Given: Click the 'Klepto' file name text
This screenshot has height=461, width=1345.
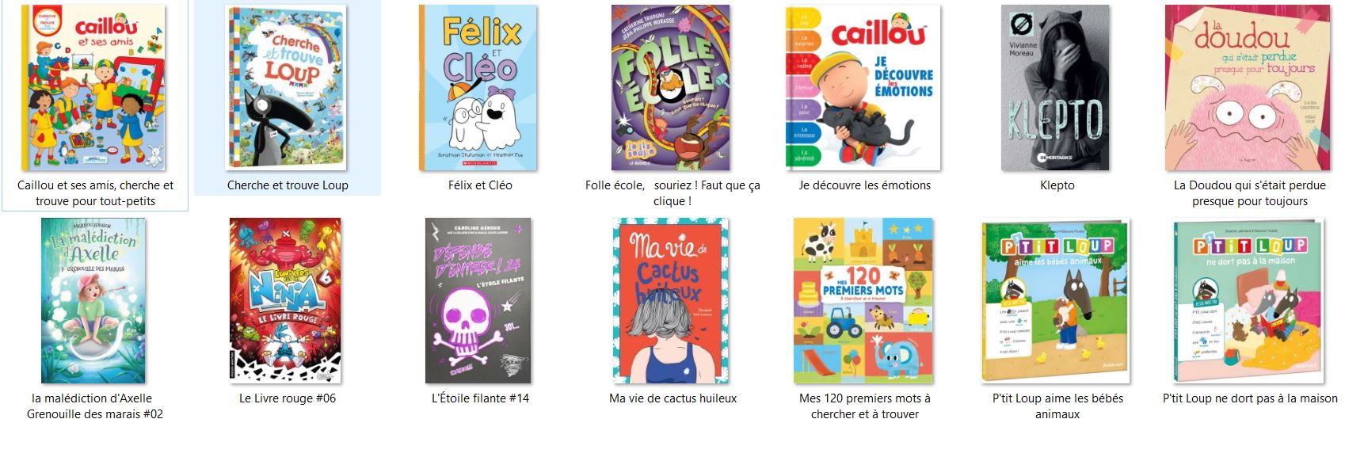Looking at the screenshot, I should coord(1057,185).
